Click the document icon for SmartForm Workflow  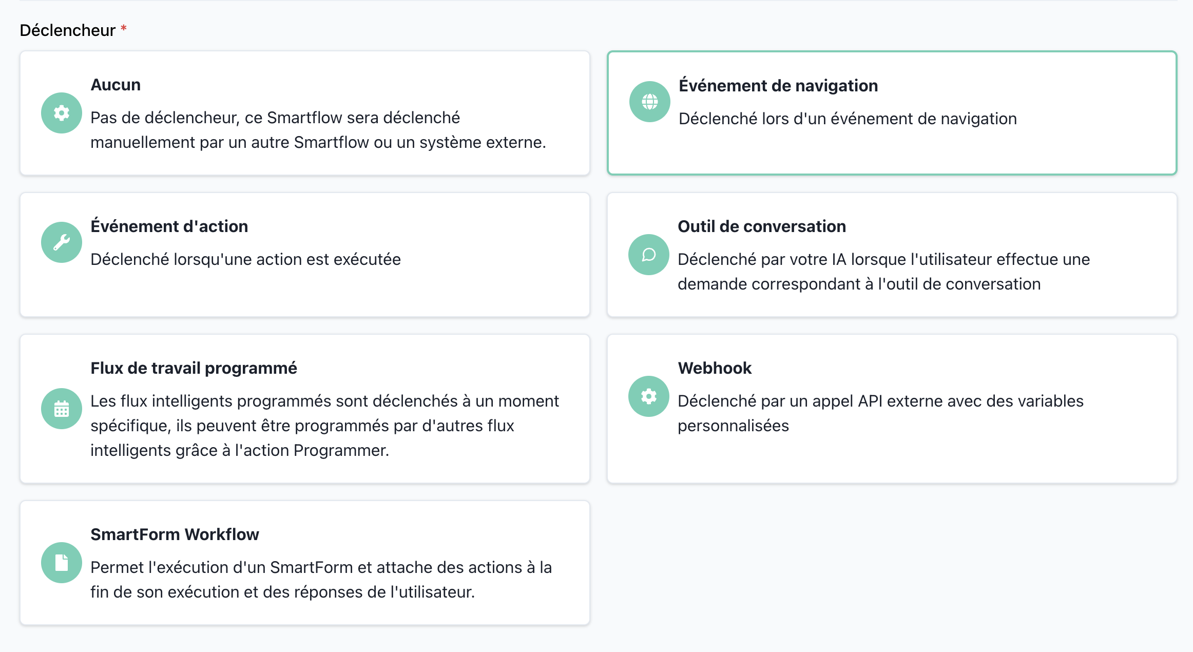point(62,563)
